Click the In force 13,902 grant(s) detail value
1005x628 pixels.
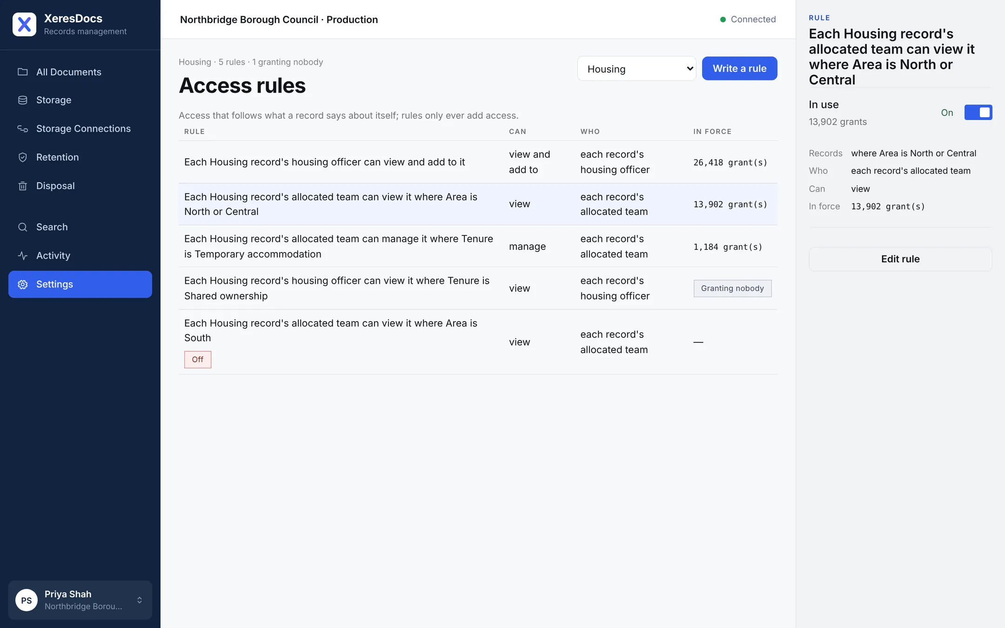tap(888, 207)
